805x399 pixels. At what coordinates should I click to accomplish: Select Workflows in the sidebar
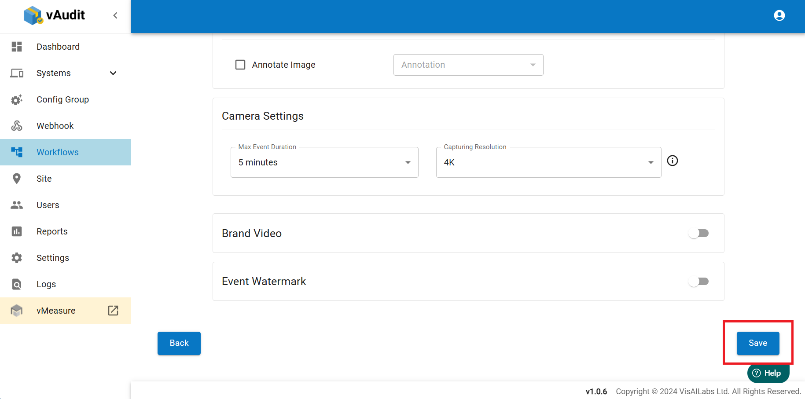(x=65, y=152)
